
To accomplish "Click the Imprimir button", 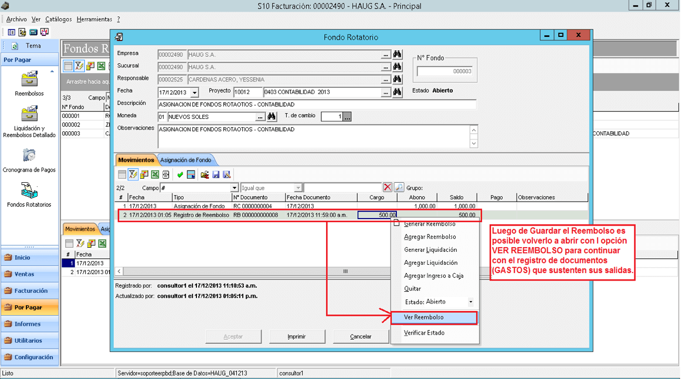I will coord(297,336).
